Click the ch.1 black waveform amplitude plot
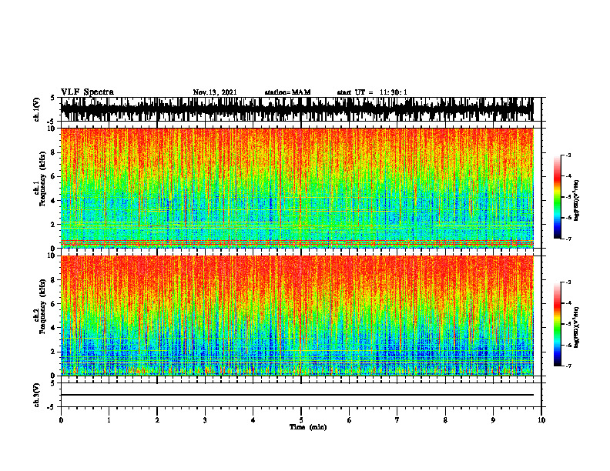610x471 pixels. (297, 109)
